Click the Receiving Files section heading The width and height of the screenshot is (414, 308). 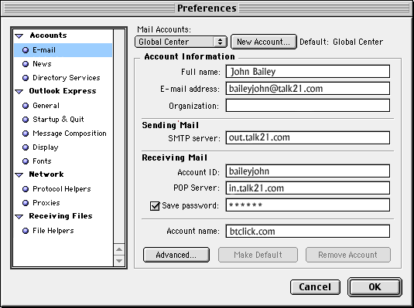[60, 216]
